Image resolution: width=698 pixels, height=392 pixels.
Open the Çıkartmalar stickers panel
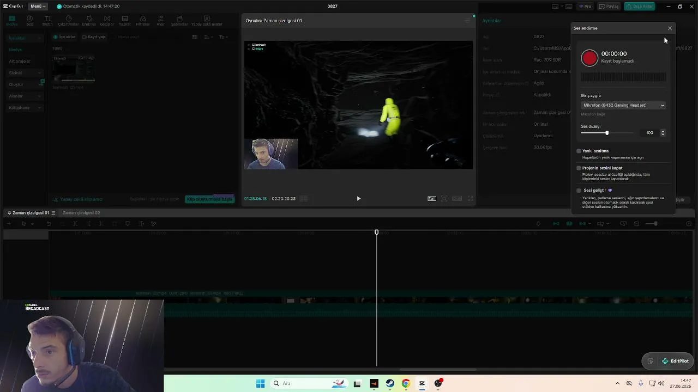tap(69, 21)
